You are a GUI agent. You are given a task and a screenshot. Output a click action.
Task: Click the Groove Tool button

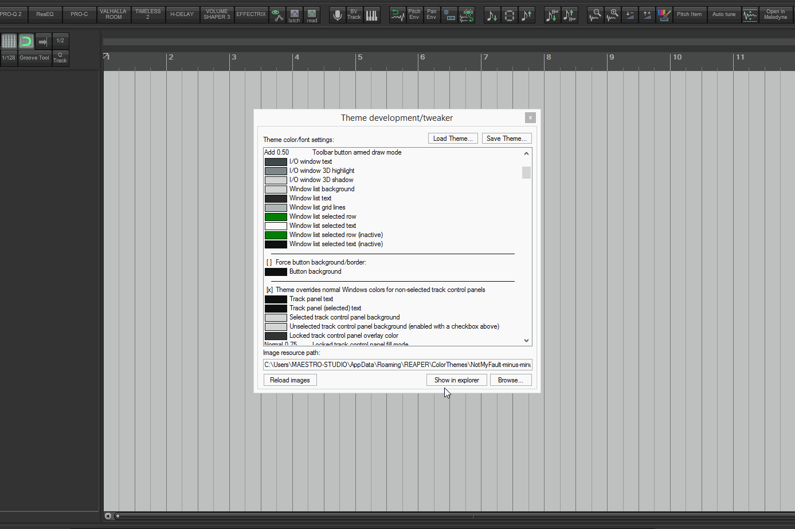point(34,58)
